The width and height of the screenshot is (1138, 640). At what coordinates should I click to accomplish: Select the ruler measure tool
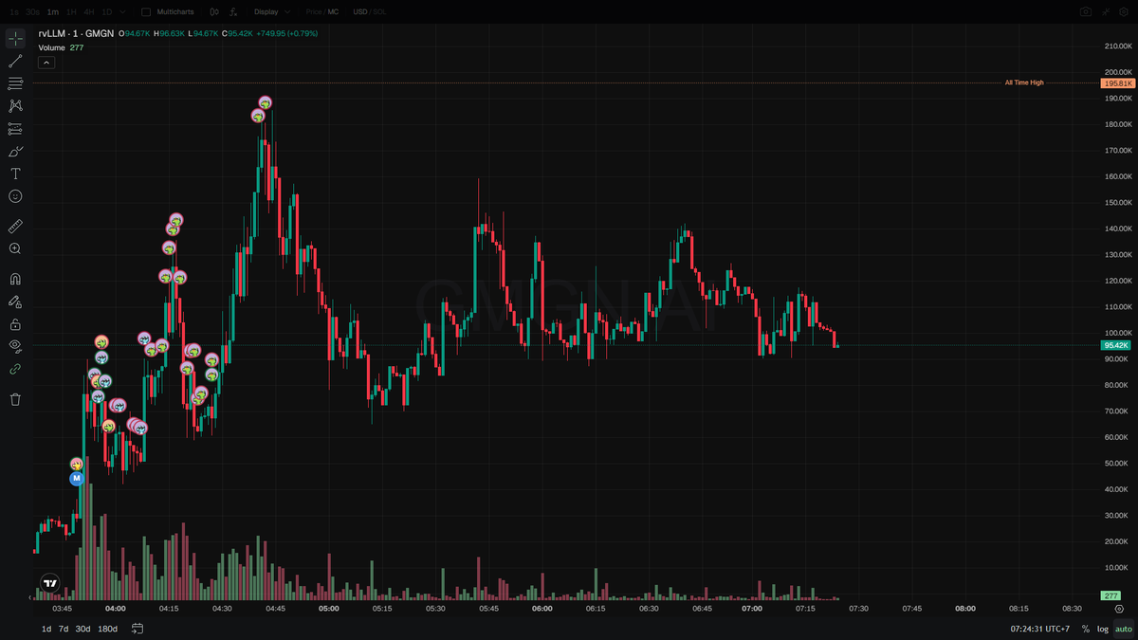(x=15, y=227)
